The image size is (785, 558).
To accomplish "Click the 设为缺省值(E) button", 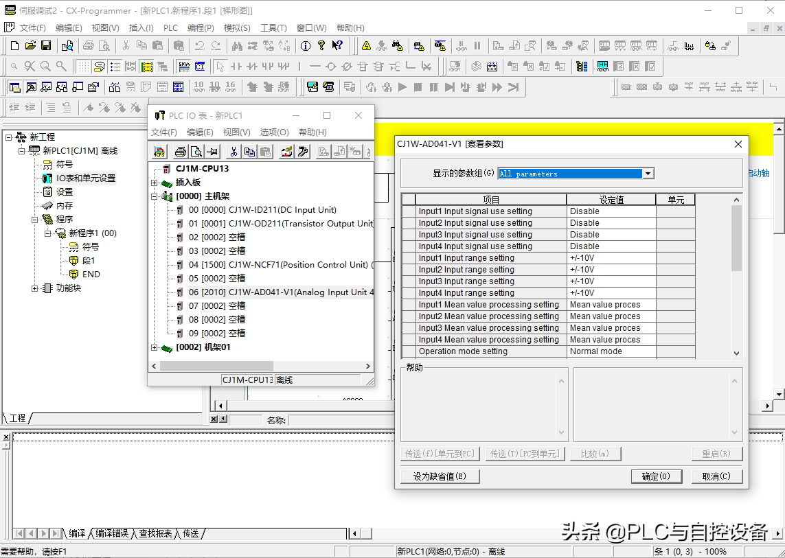I will (440, 476).
